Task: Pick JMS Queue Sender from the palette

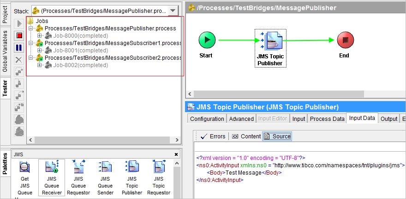Action: tap(105, 167)
